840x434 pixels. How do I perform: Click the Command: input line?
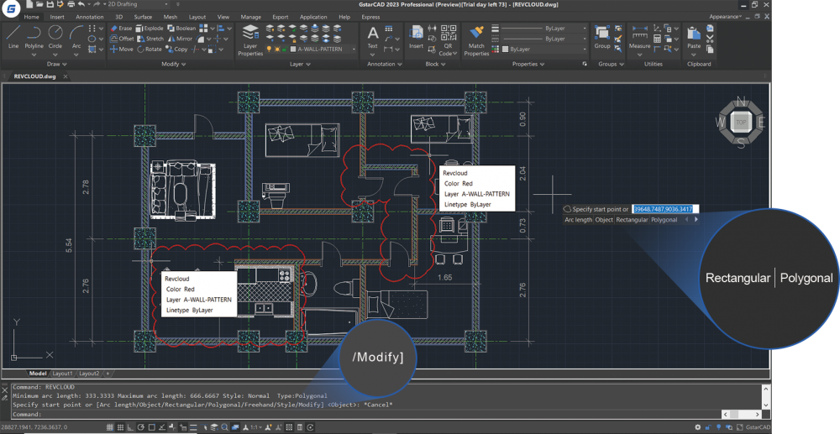[367, 414]
